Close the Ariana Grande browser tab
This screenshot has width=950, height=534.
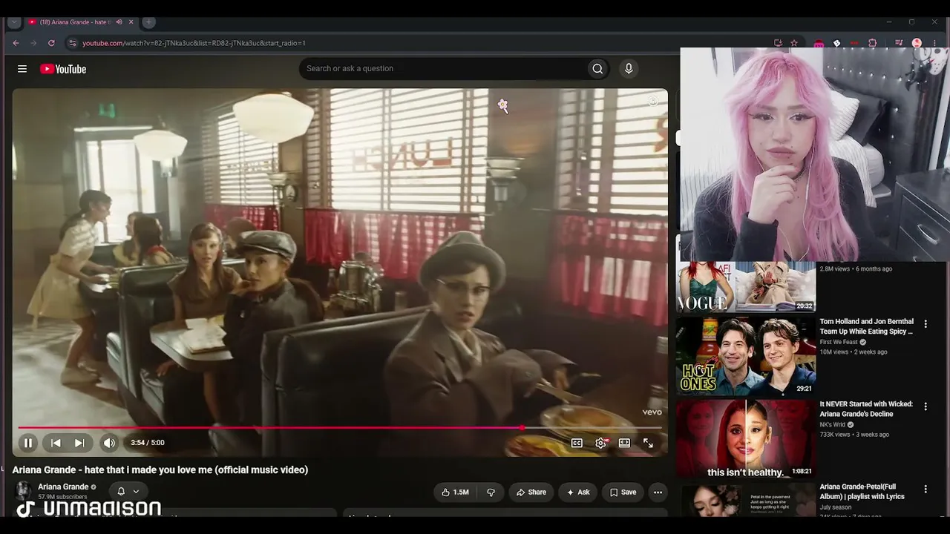point(131,22)
